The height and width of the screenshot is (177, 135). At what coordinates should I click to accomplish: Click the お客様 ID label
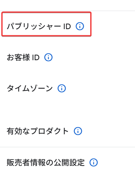coord(23,57)
